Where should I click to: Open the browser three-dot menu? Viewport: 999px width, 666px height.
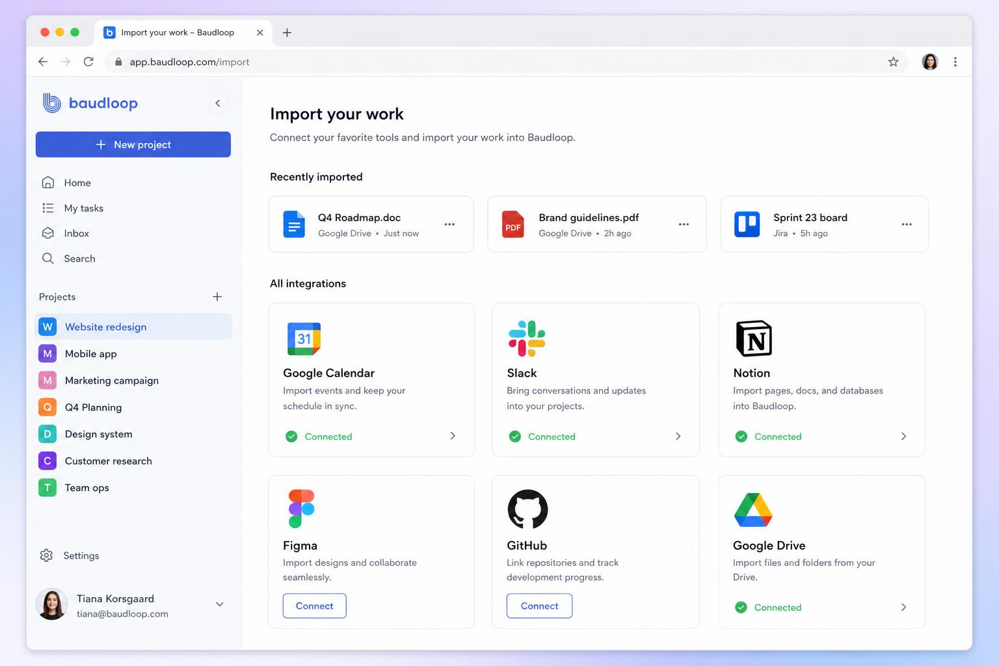[x=955, y=62]
